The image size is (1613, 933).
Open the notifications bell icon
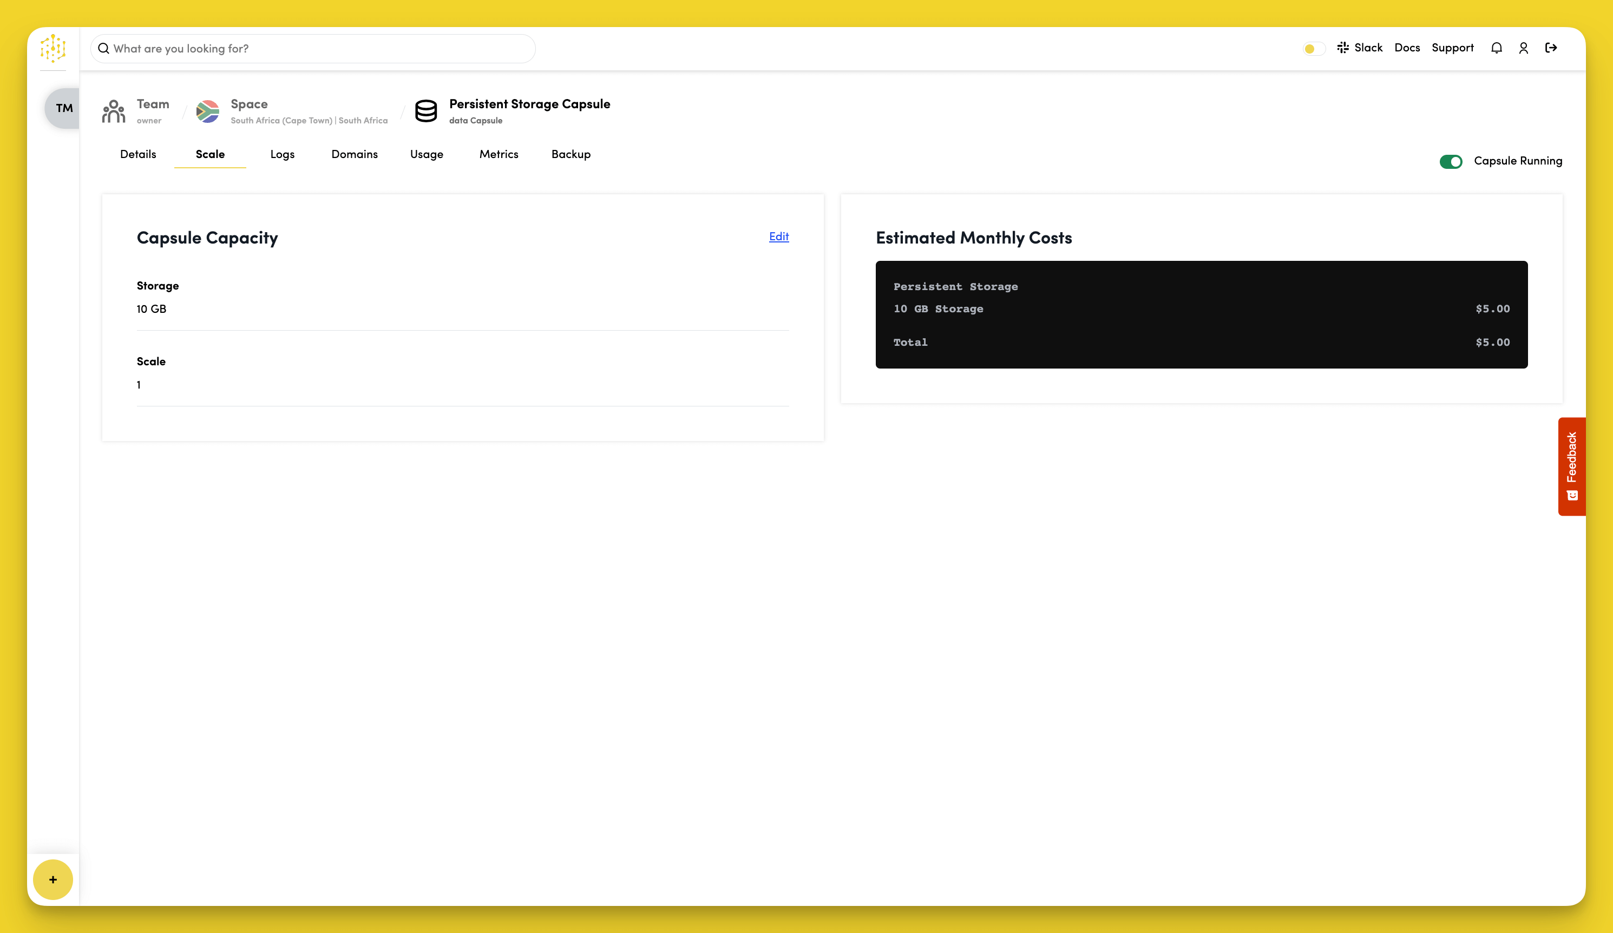click(x=1496, y=48)
